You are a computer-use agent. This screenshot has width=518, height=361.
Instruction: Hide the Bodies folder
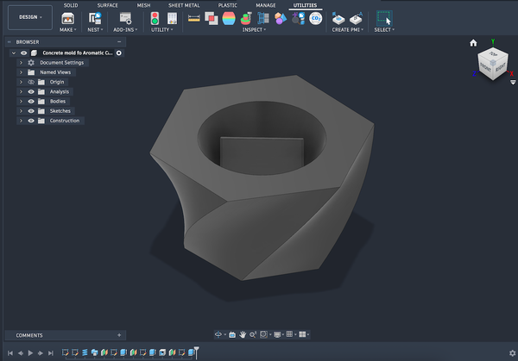(x=31, y=101)
